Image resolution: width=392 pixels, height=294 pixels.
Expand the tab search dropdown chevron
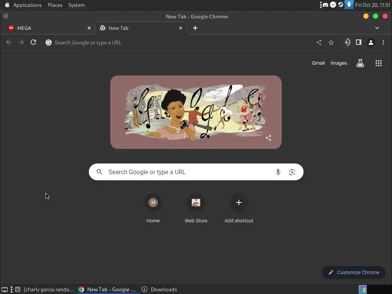[x=377, y=28]
